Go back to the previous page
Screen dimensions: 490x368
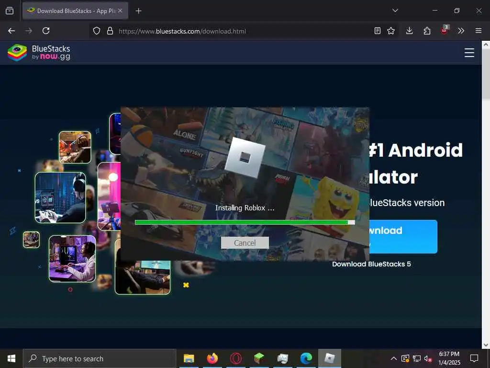pyautogui.click(x=11, y=31)
